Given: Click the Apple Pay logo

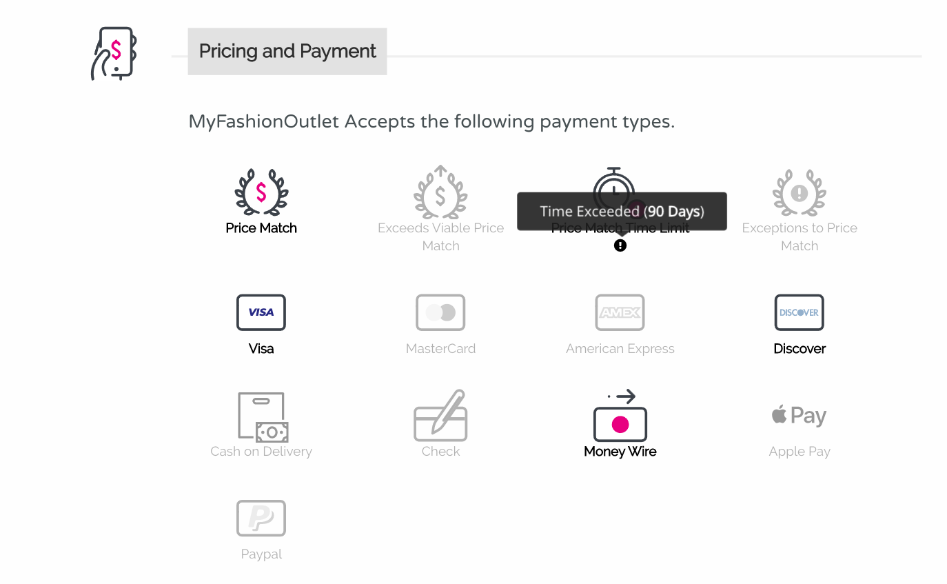Looking at the screenshot, I should tap(800, 416).
